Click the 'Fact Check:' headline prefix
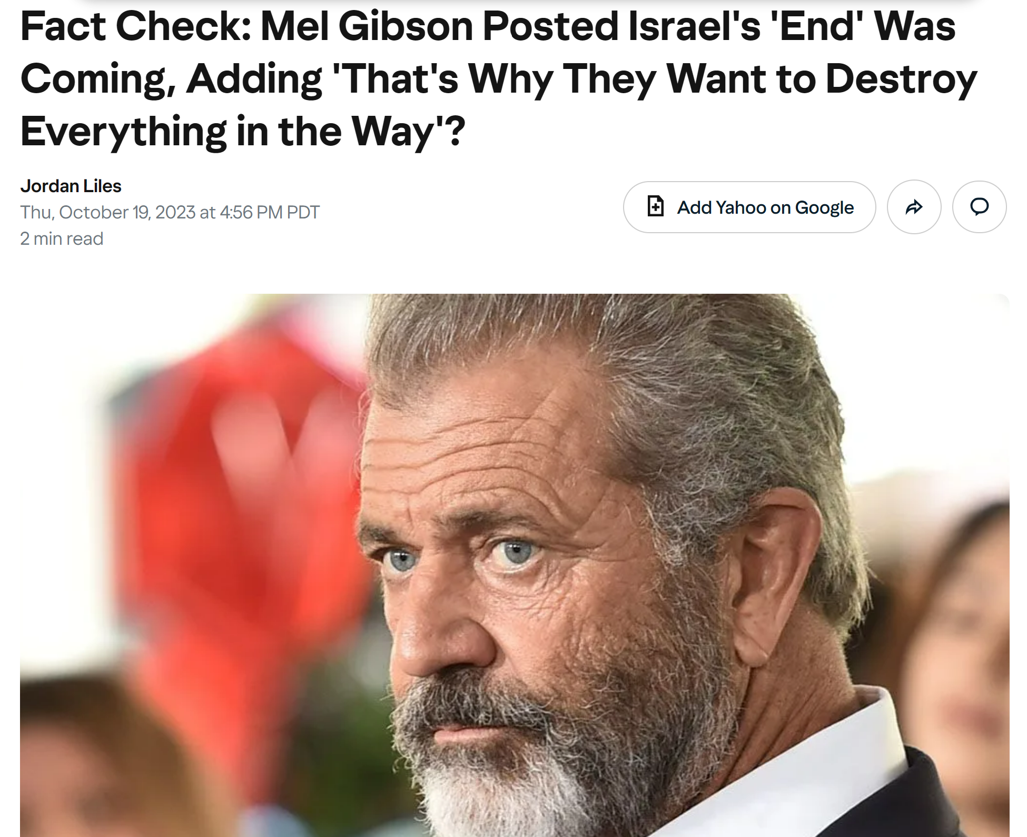Image resolution: width=1027 pixels, height=837 pixels. (x=135, y=26)
